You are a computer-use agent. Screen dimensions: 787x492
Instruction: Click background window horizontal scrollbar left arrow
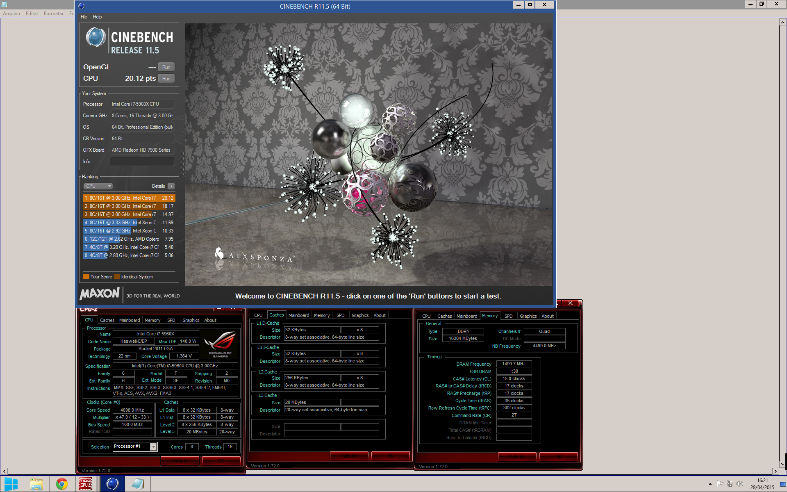[x=4, y=471]
